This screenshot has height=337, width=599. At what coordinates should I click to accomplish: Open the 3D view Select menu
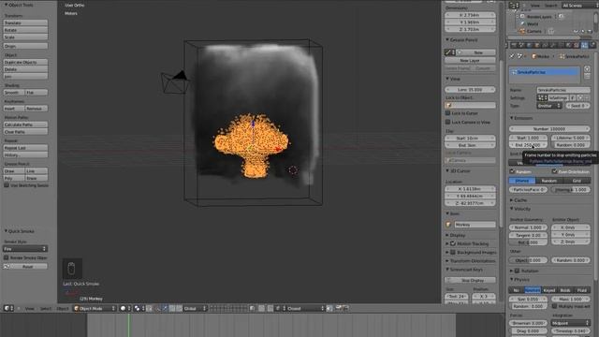tap(46, 308)
